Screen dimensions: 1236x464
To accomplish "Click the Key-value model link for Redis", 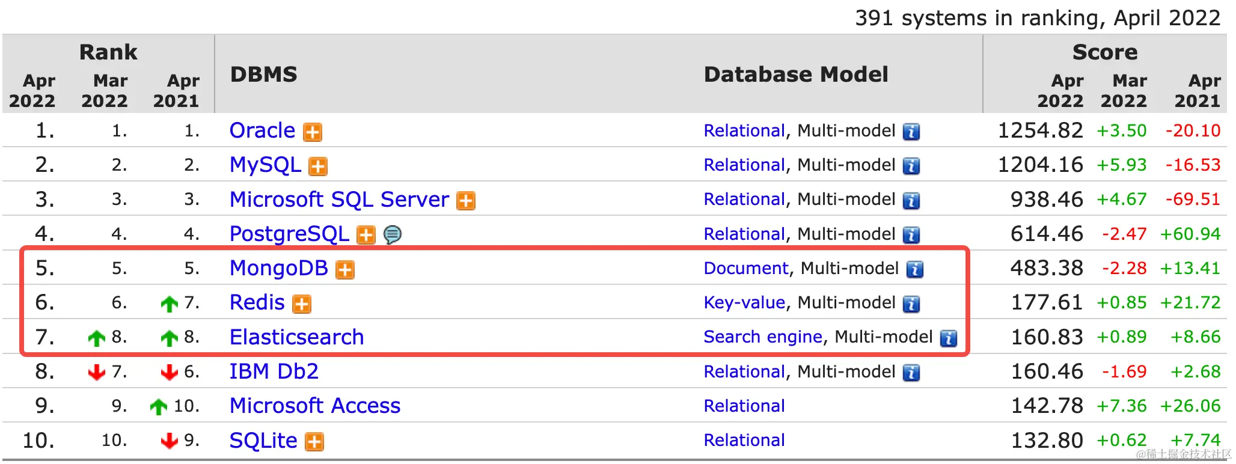I will tap(745, 302).
